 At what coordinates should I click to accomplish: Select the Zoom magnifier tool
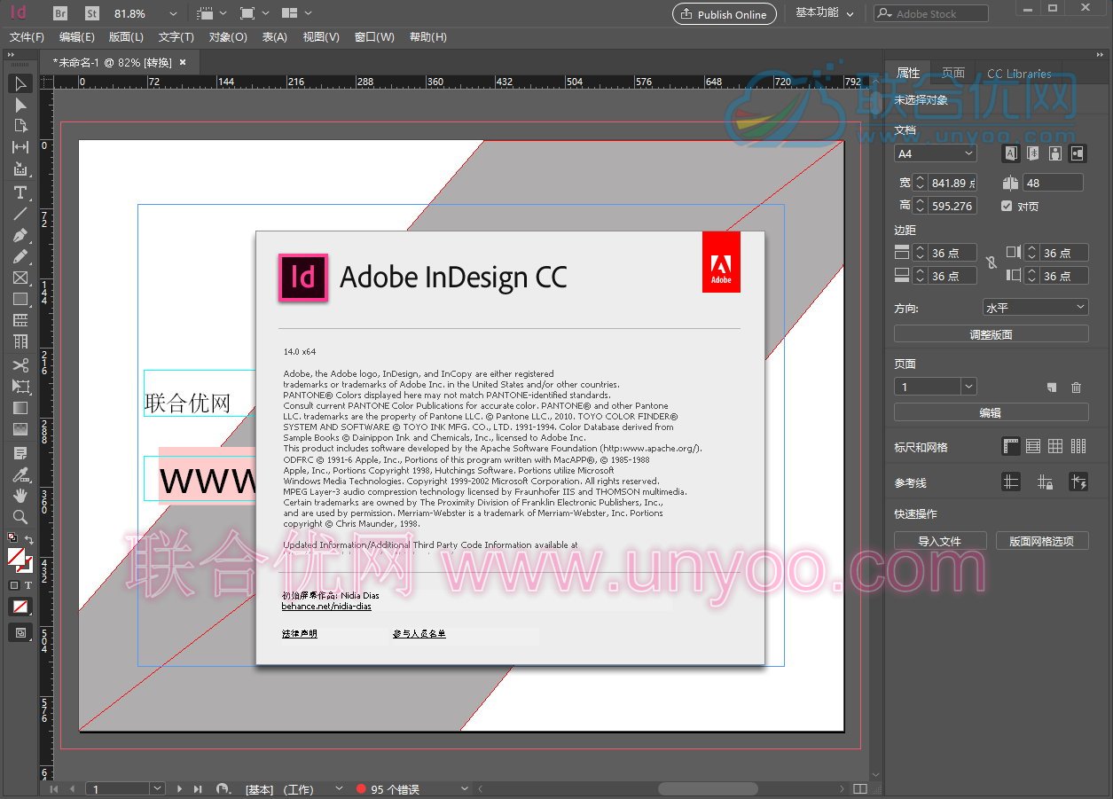20,517
